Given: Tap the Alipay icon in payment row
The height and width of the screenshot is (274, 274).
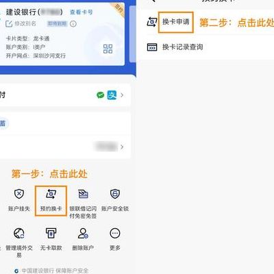Looking at the screenshot, I should coord(112,95).
